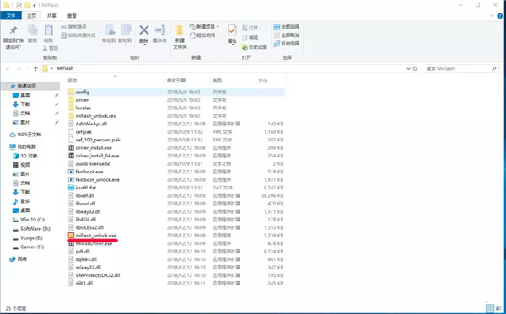The image size is (506, 314).
Task: Click the Move To icon
Action: coord(109,30)
